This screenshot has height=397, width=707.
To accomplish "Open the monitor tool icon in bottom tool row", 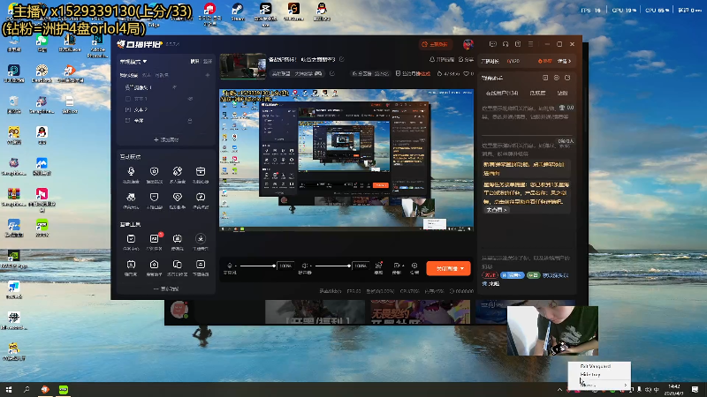I will [131, 264].
